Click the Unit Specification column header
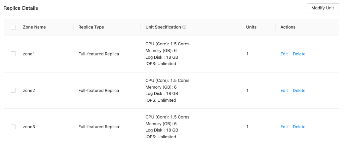The width and height of the screenshot is (344, 149). pos(163,27)
